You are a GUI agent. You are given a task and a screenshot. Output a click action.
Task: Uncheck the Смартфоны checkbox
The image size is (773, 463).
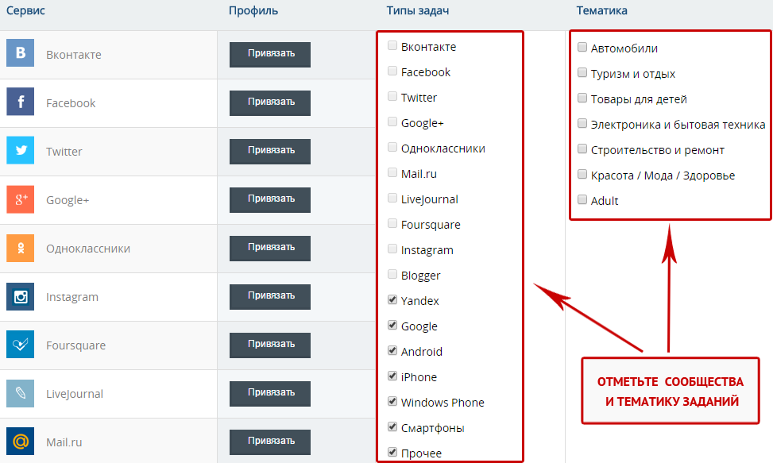point(392,426)
